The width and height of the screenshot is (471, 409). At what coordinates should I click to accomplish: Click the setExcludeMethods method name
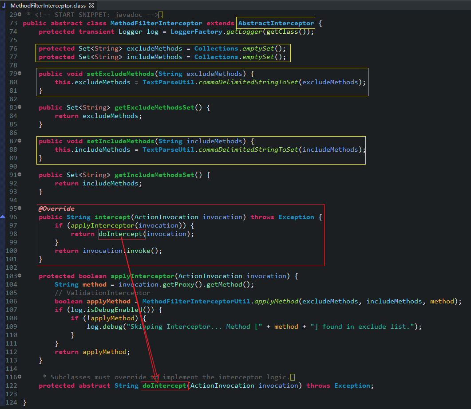pyautogui.click(x=120, y=74)
